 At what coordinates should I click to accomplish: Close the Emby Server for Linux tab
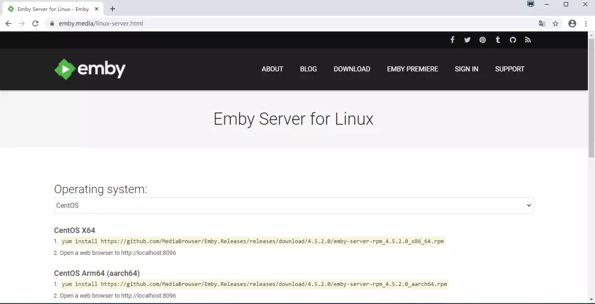(x=97, y=9)
